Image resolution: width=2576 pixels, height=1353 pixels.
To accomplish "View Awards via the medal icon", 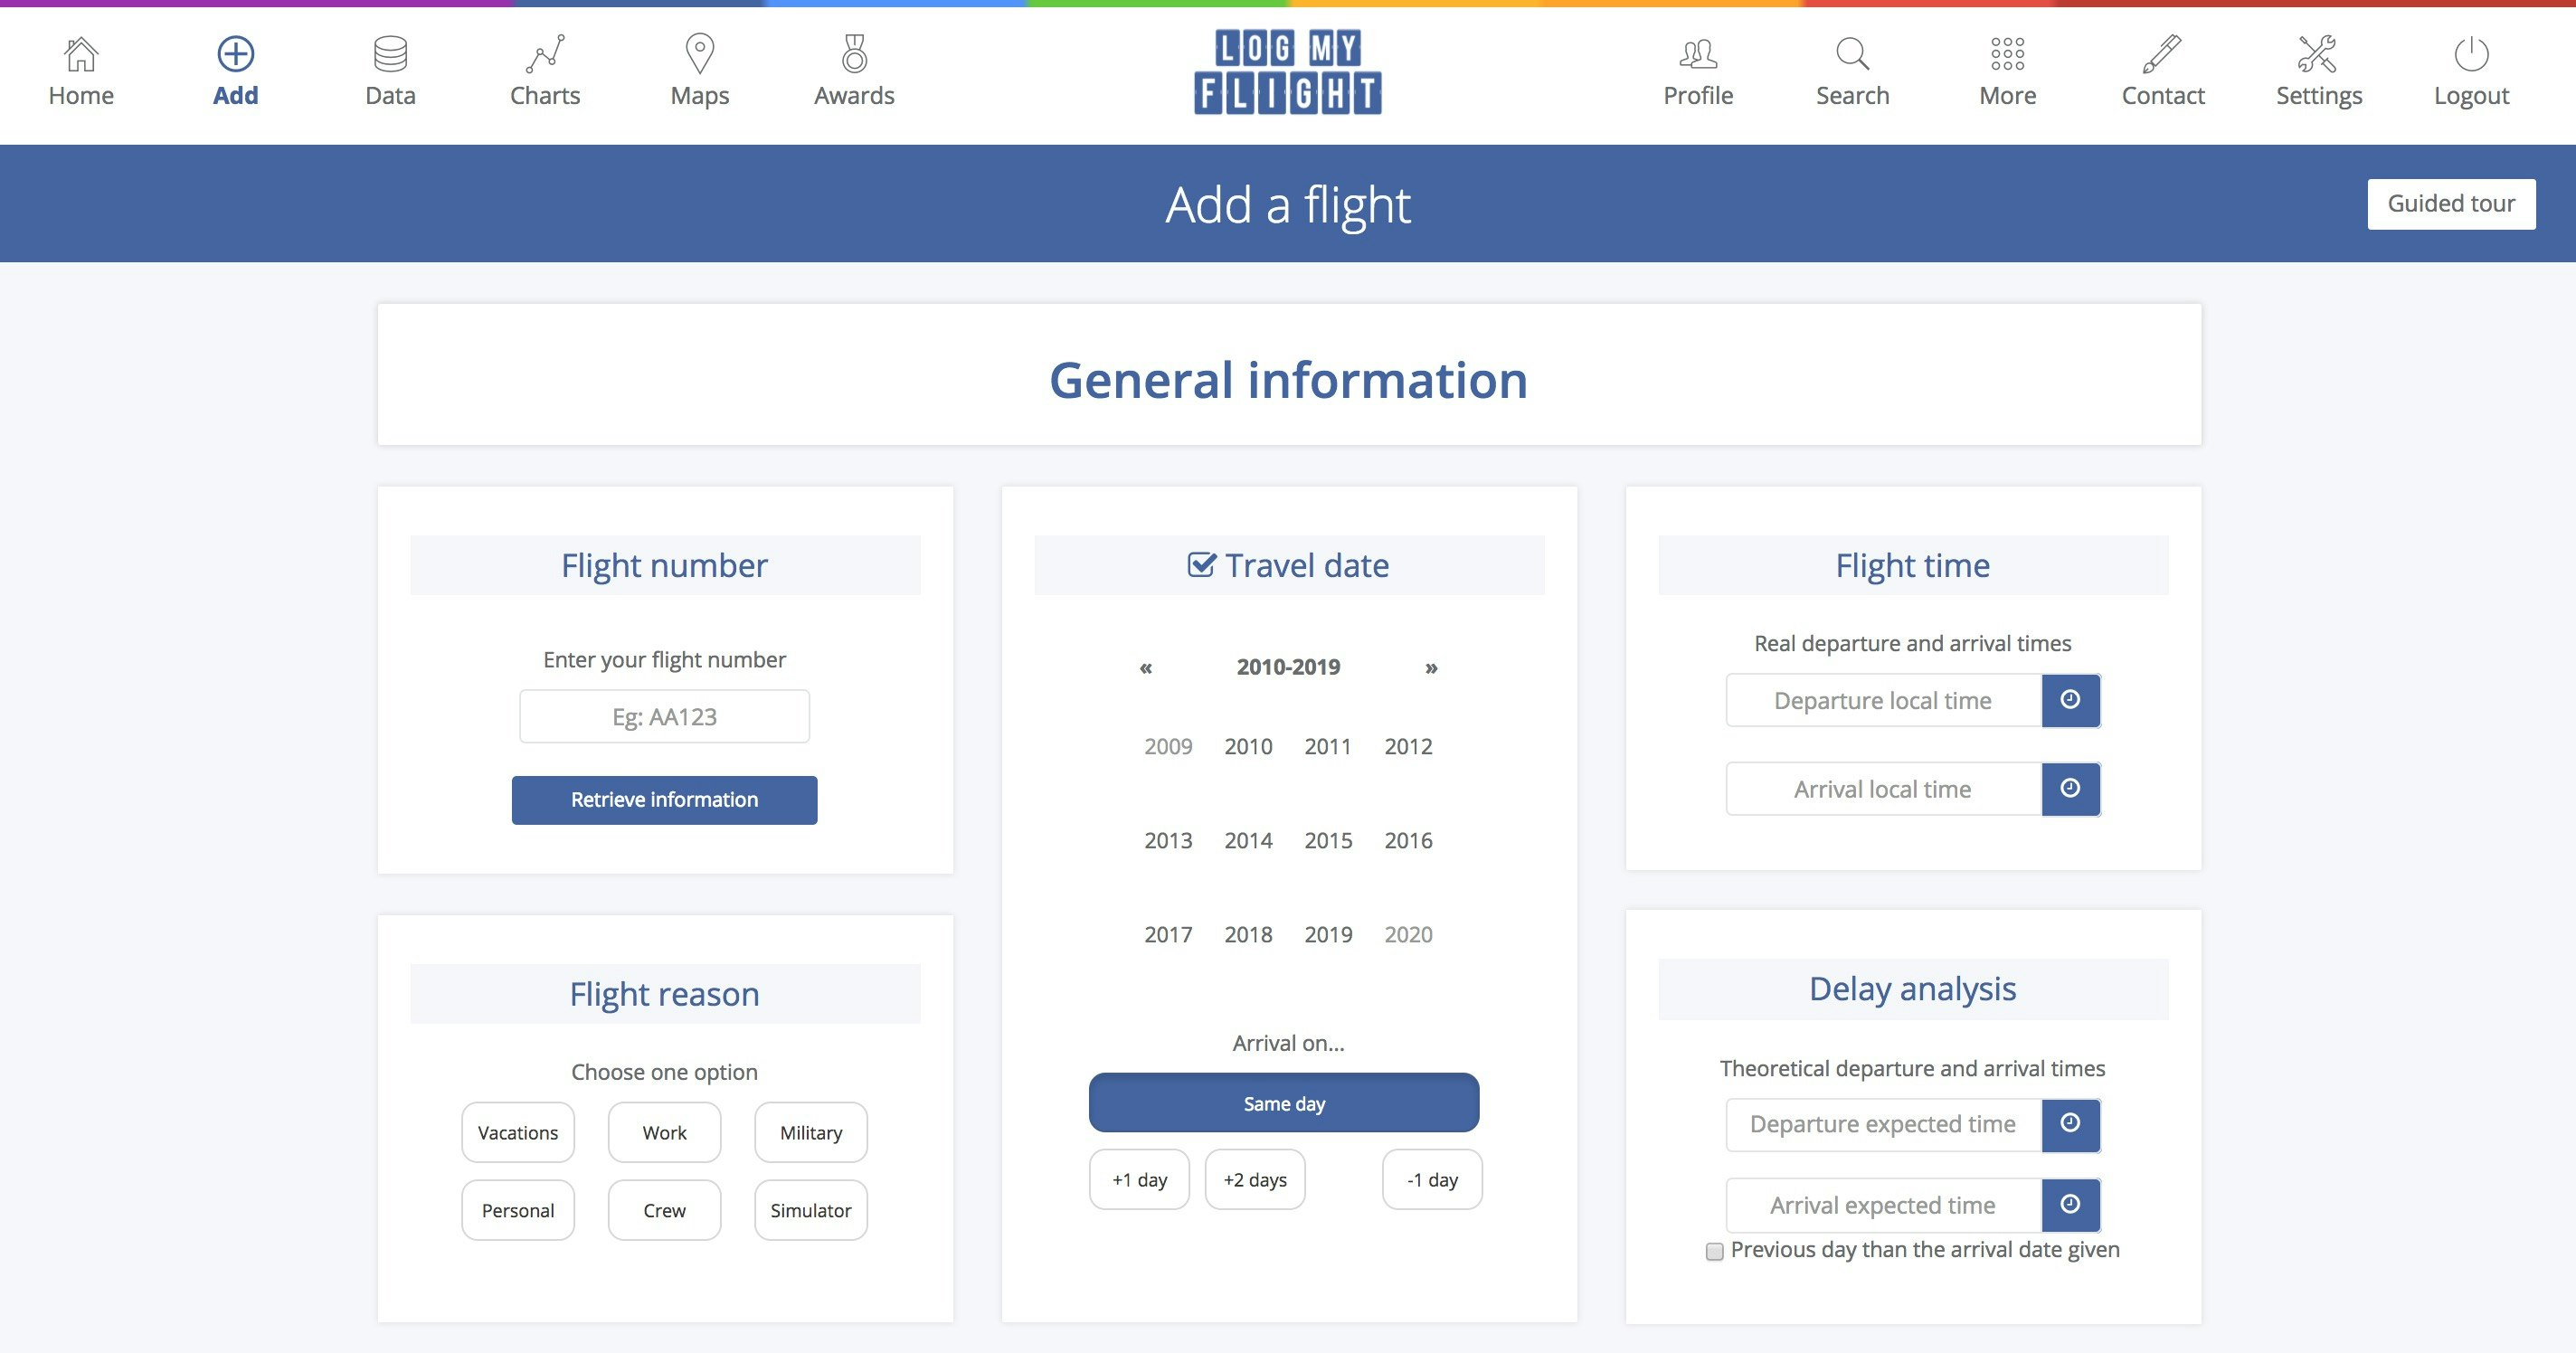I will (x=853, y=55).
